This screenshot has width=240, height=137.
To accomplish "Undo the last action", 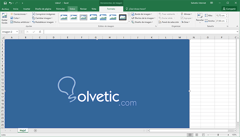I will coord(10,3).
